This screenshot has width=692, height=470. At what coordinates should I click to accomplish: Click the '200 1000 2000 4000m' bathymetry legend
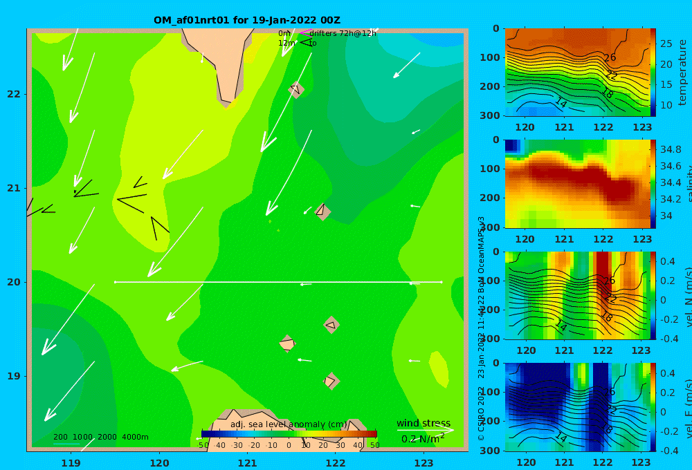(x=100, y=437)
